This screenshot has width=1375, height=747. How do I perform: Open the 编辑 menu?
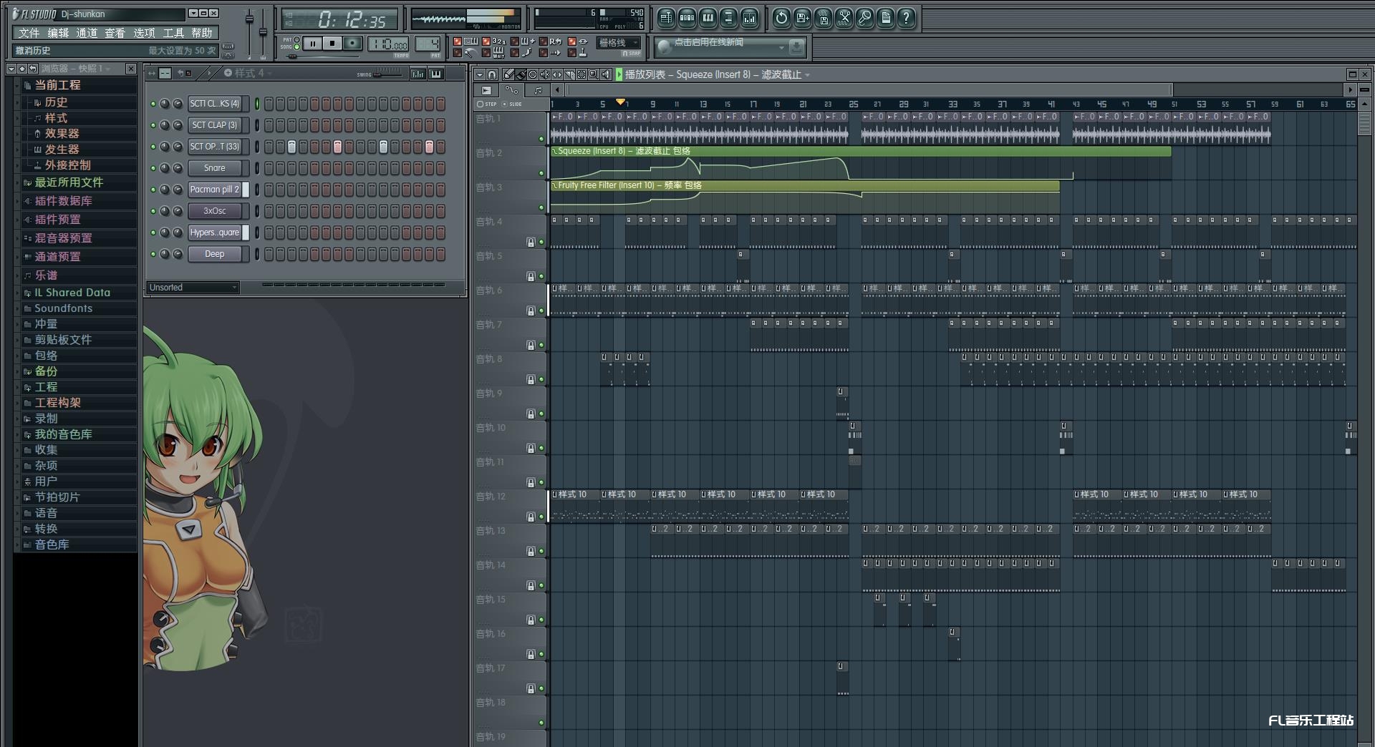tap(58, 33)
